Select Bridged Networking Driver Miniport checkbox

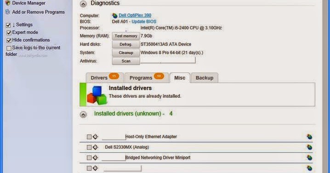click(x=89, y=158)
